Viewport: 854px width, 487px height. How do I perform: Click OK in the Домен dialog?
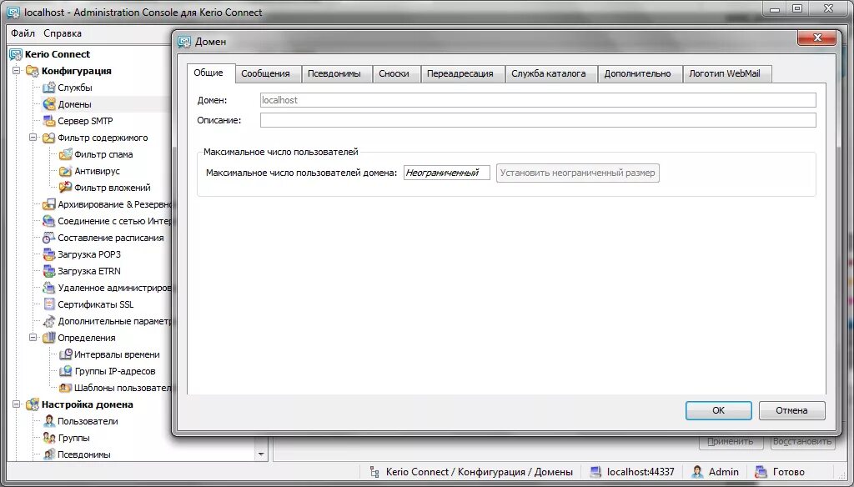click(718, 410)
